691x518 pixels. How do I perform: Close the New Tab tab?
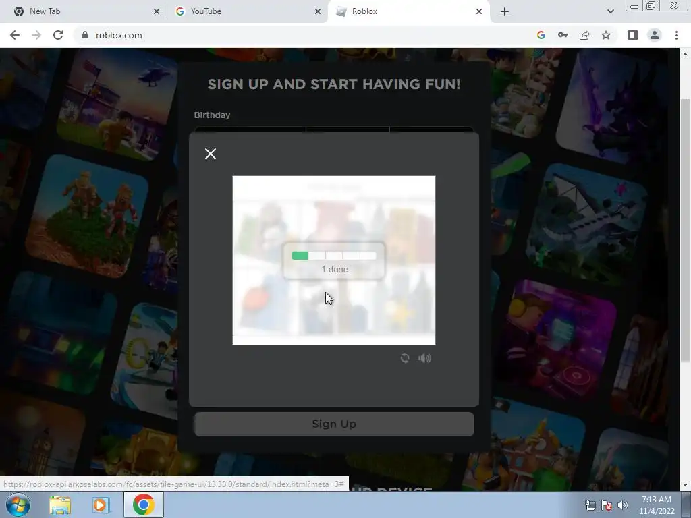coord(157,11)
